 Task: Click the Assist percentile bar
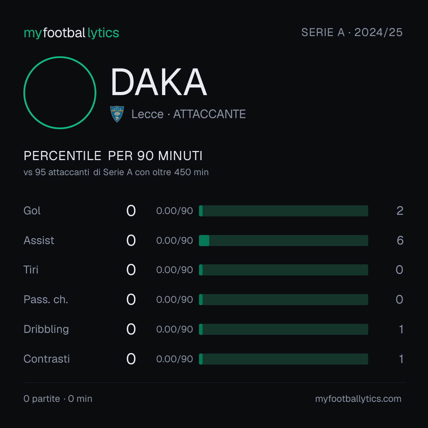[x=283, y=241]
